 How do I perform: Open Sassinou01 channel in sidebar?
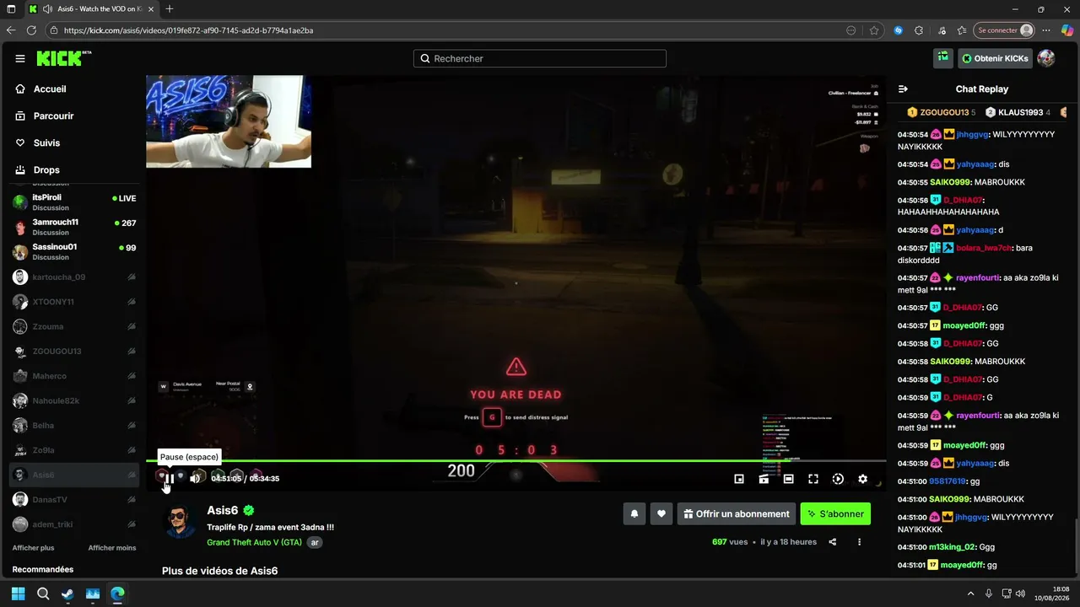pyautogui.click(x=73, y=251)
